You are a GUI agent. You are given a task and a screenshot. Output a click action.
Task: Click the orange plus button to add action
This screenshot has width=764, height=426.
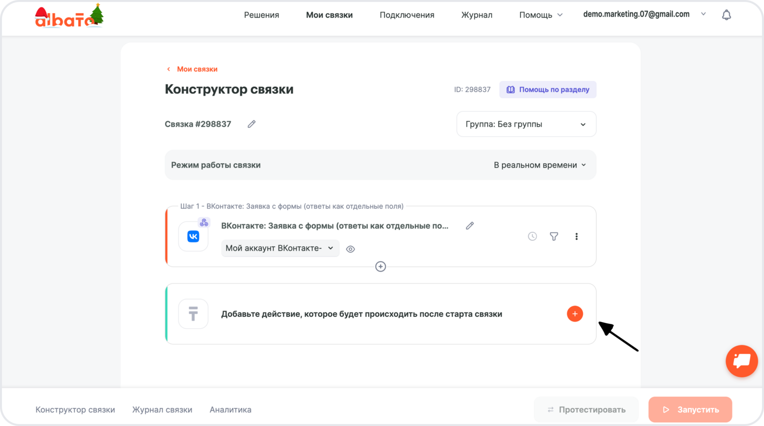click(574, 314)
